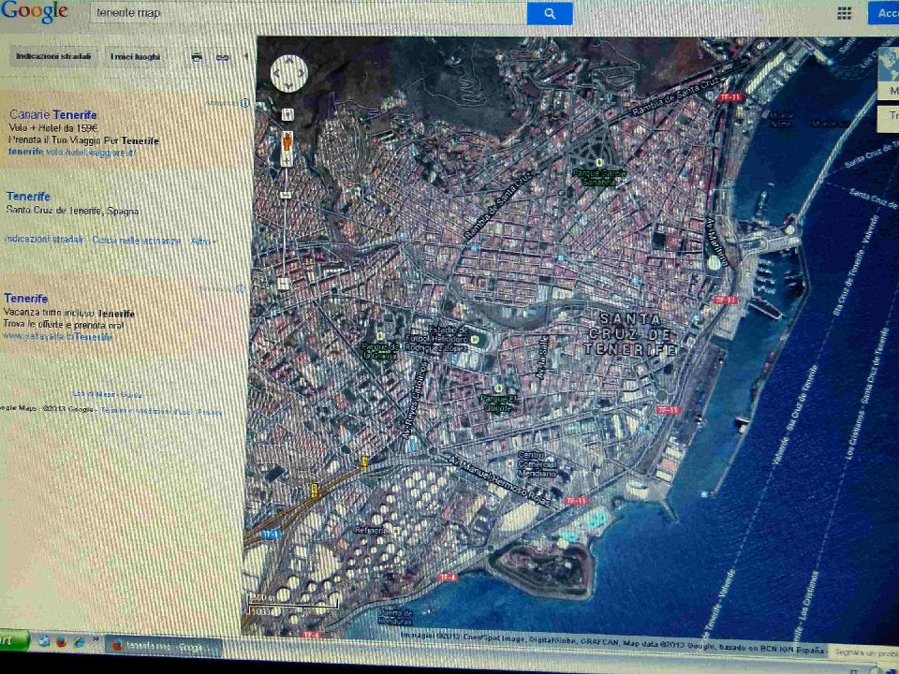Click the Estadio Heliodoro Rodríguez López marker
Viewport: 899px width, 674px height.
click(x=474, y=339)
